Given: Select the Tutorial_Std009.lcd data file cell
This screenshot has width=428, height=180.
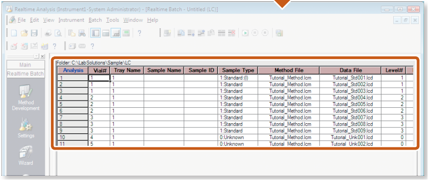Looking at the screenshot, I should click(x=350, y=130).
